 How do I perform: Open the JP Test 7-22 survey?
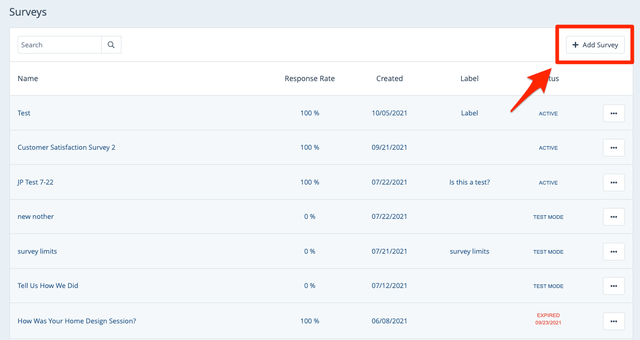pyautogui.click(x=35, y=182)
